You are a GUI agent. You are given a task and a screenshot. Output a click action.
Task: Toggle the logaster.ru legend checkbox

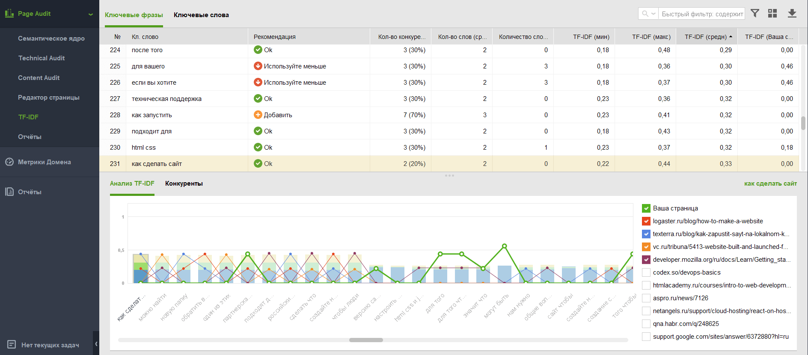tap(646, 221)
